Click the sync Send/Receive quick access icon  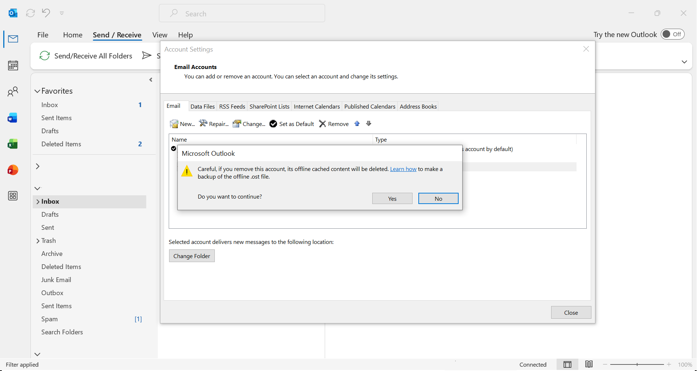30,13
